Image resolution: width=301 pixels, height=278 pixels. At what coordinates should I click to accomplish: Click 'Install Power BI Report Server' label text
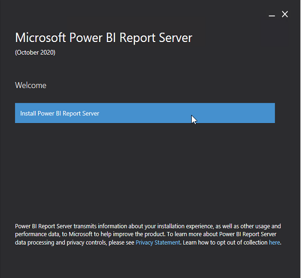pyautogui.click(x=60, y=113)
